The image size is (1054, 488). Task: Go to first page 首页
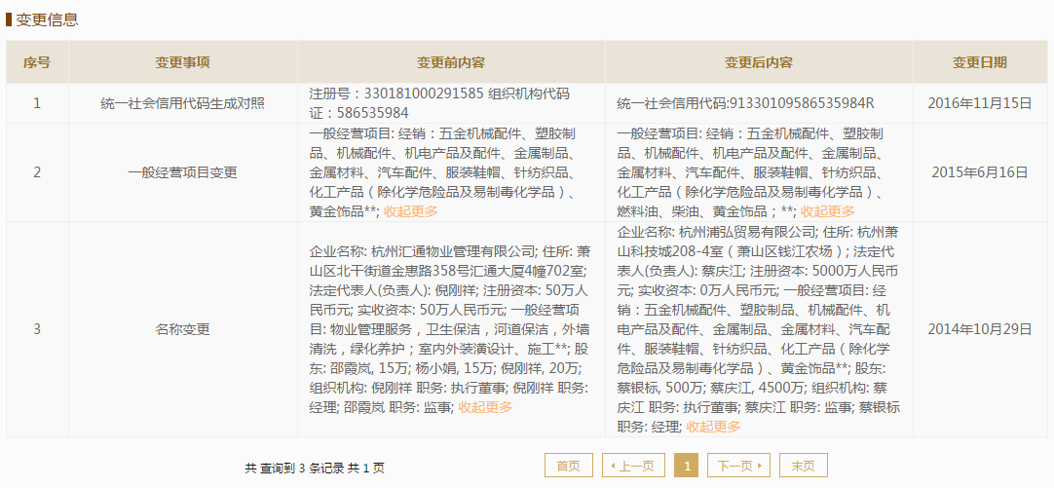pos(569,466)
